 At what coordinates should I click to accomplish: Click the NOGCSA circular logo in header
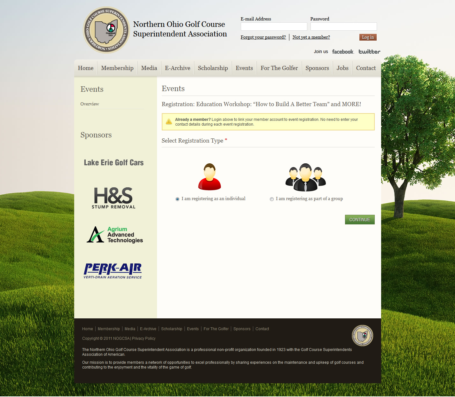click(x=106, y=30)
